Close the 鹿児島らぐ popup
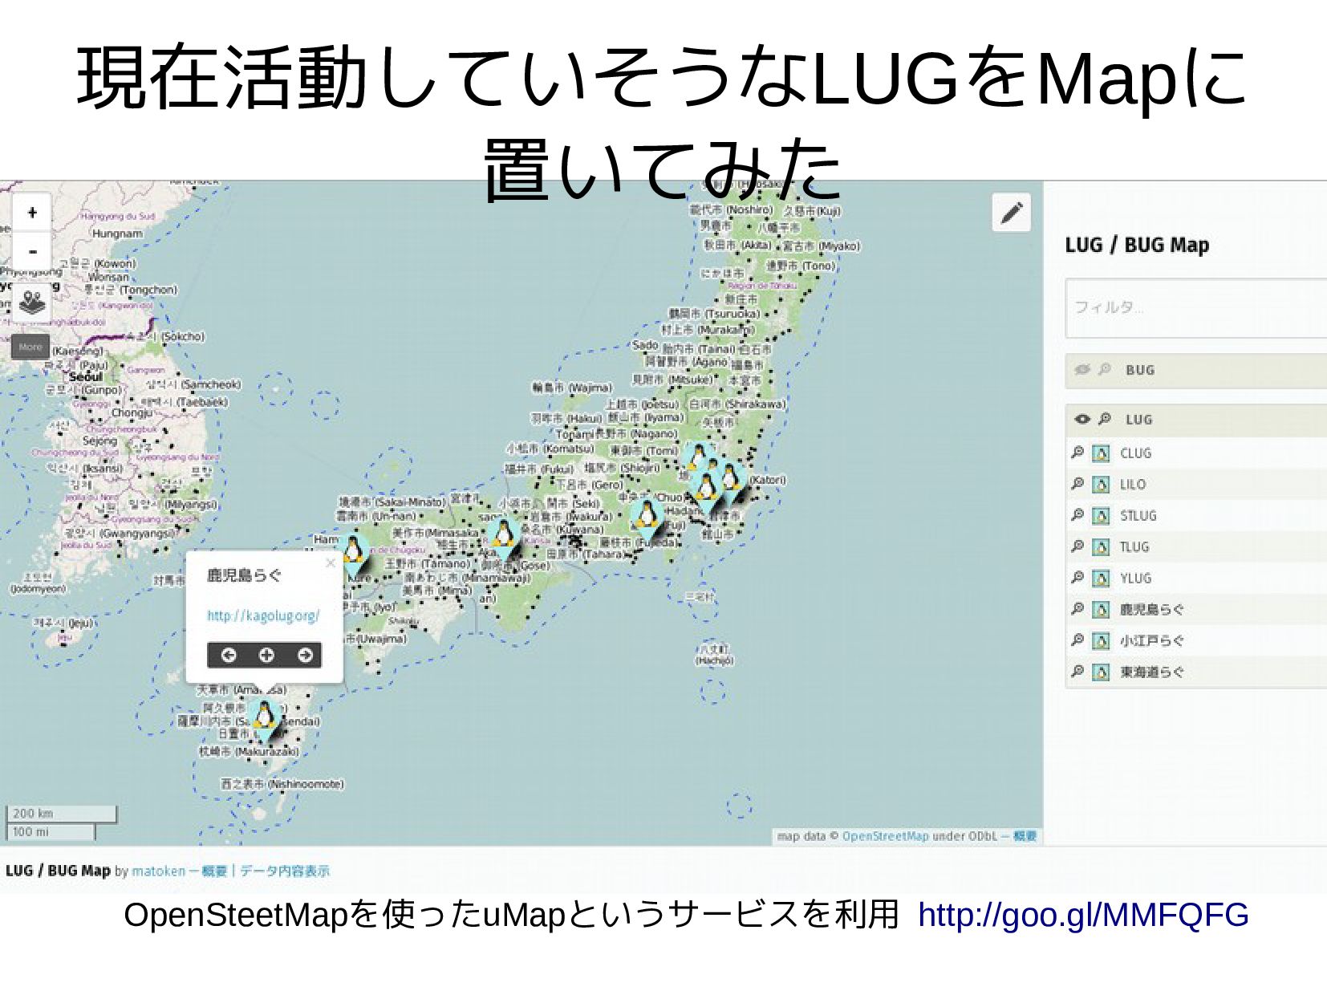The width and height of the screenshot is (1327, 995). coord(330,563)
